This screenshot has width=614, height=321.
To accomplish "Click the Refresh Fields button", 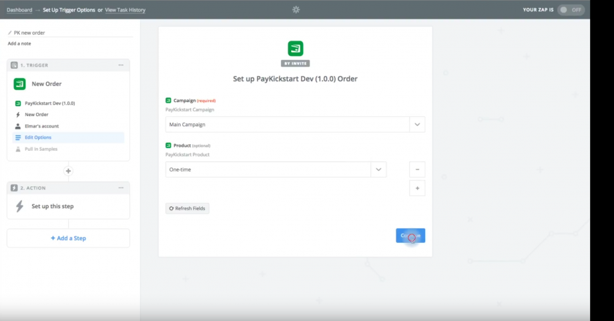I will coord(187,208).
